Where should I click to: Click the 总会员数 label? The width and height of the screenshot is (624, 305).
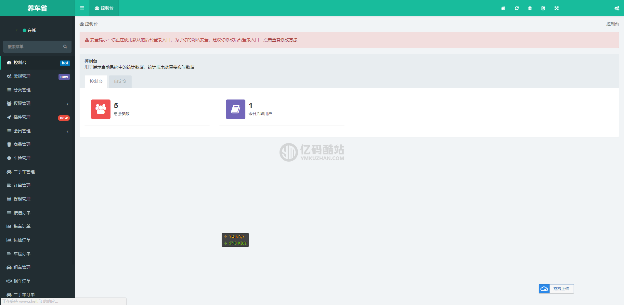pos(122,114)
